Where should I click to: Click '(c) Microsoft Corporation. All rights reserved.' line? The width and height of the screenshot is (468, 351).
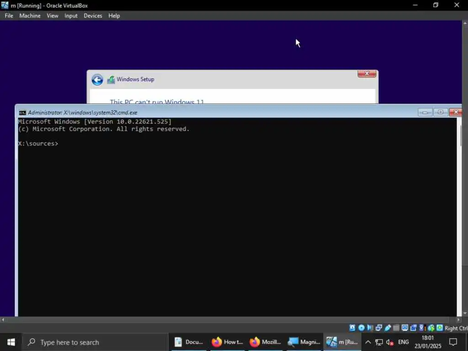tap(104, 129)
